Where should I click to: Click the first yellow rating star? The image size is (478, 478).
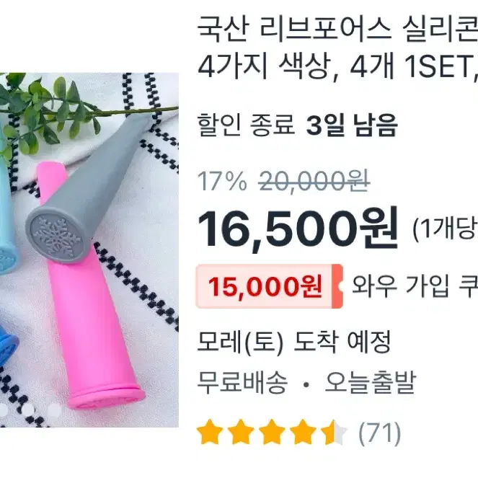coord(211,432)
